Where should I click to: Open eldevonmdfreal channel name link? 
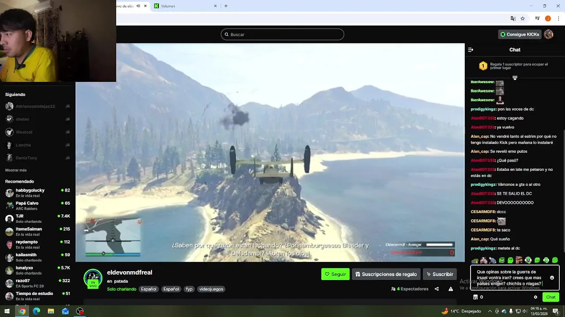coord(129,273)
